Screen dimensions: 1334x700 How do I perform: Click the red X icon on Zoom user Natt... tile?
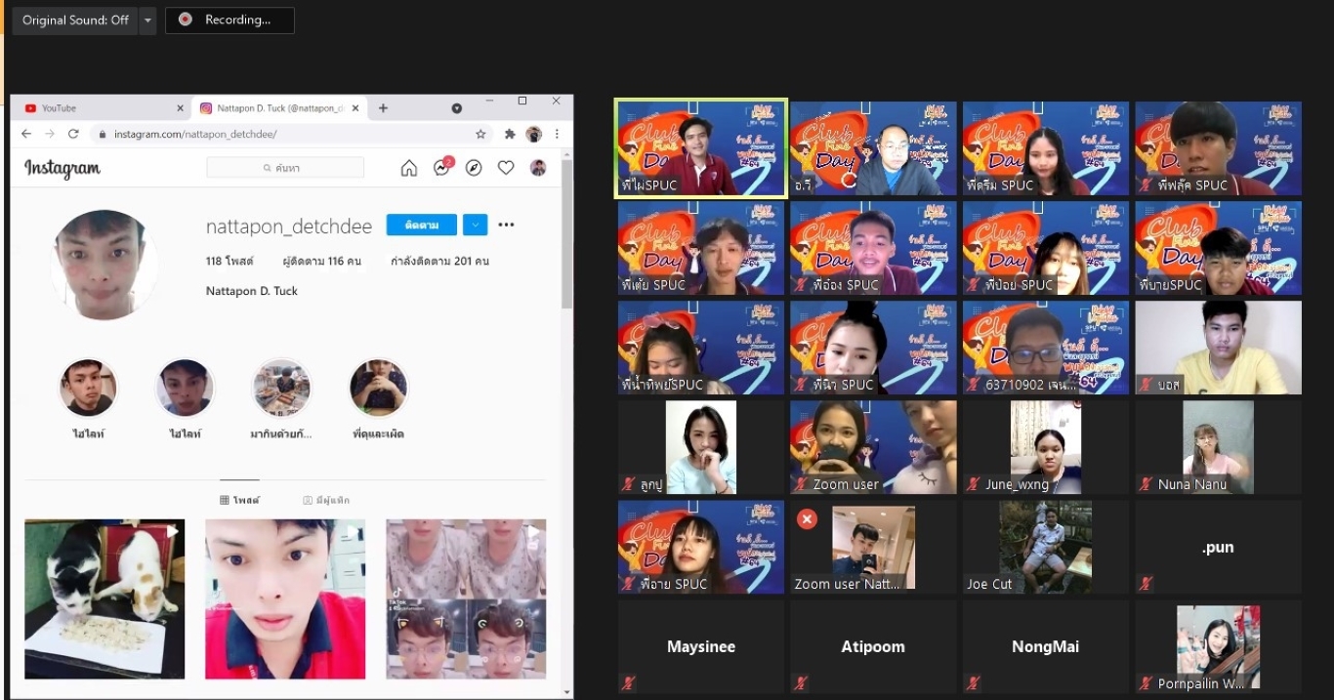[x=807, y=519]
